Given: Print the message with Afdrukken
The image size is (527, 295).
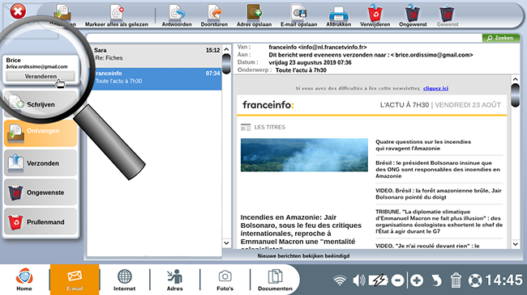Looking at the screenshot, I should [338, 15].
